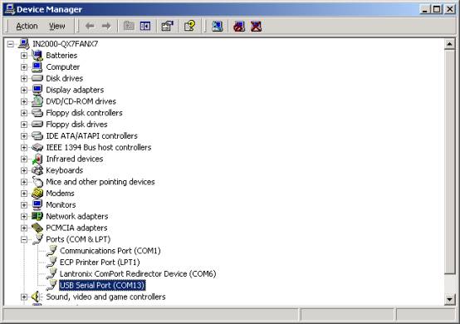Click the DVD/CD-ROM drives icon
Viewport: 460px width, 324px height.
37,101
